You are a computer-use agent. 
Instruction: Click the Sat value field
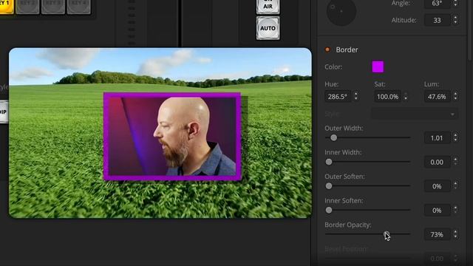(387, 97)
